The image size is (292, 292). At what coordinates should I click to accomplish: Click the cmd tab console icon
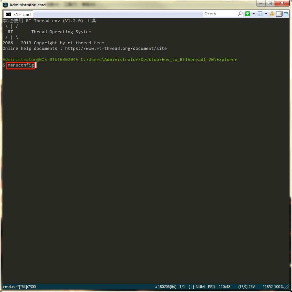click(8, 14)
